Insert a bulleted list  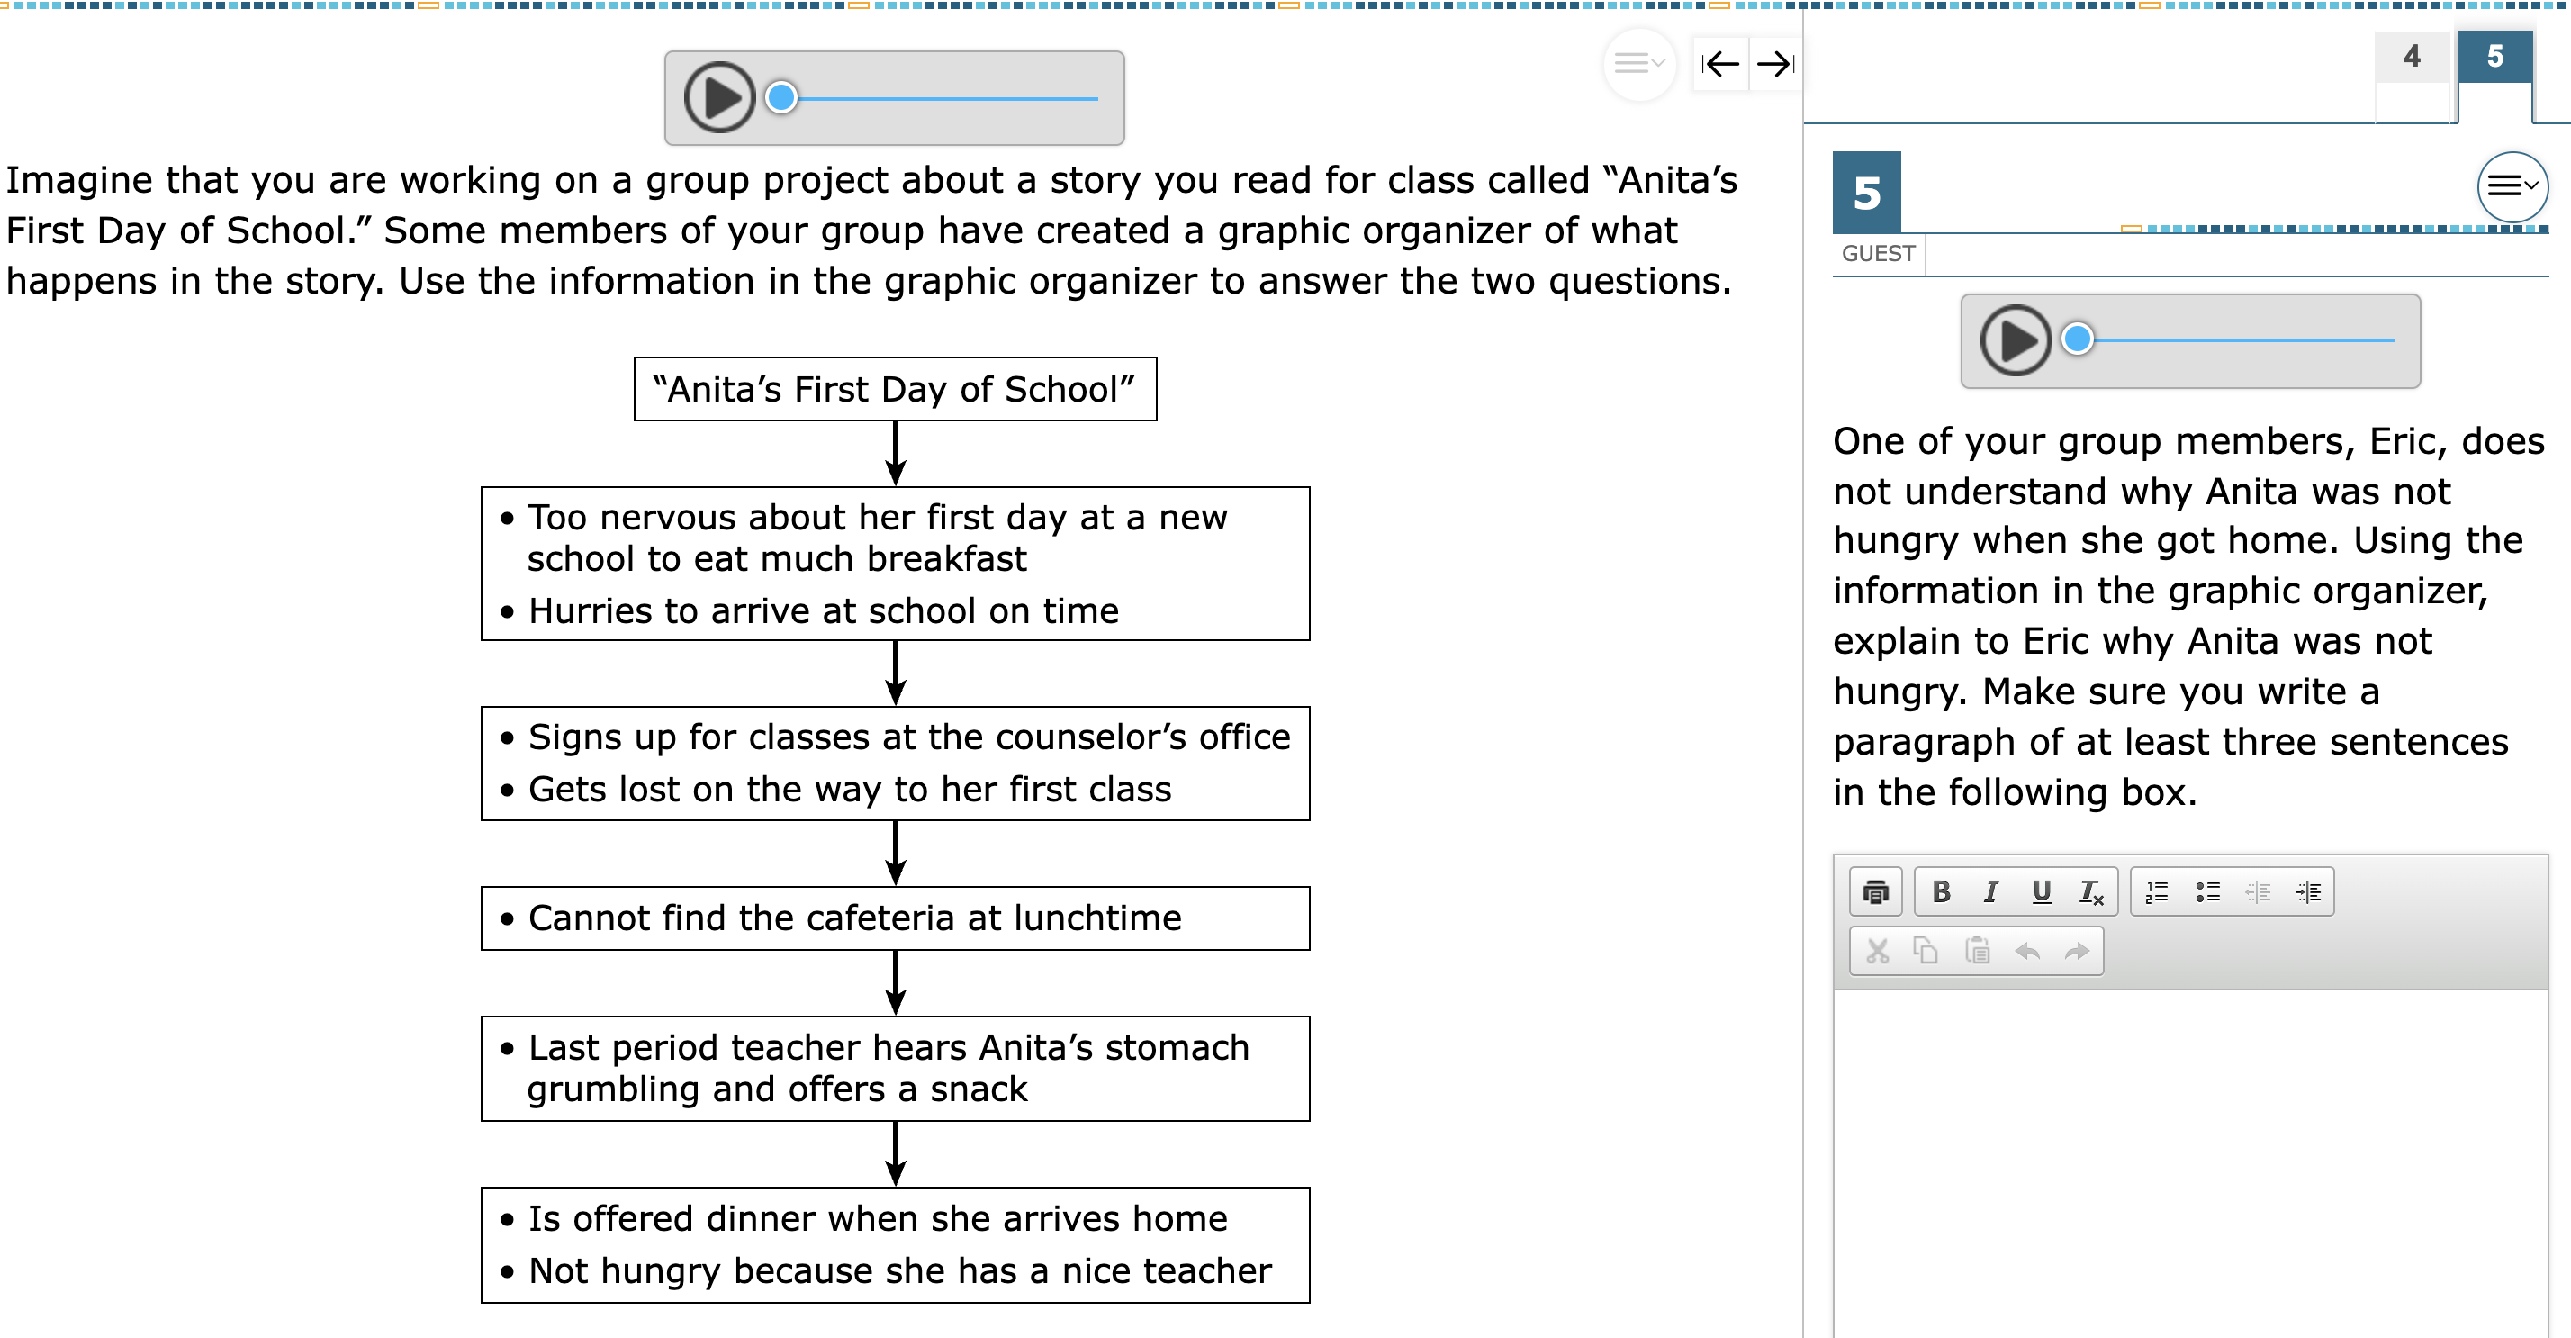click(2206, 891)
